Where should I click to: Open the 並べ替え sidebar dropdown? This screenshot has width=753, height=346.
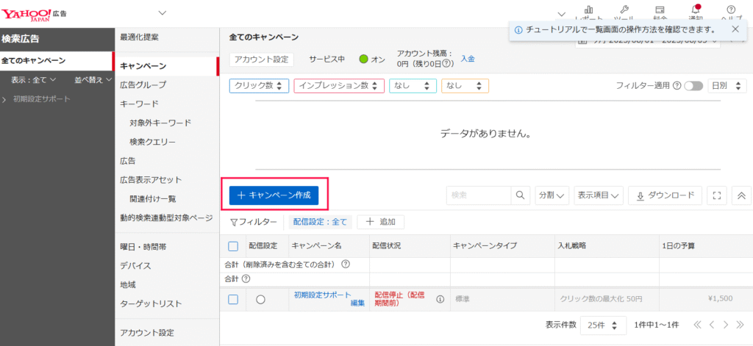click(93, 79)
